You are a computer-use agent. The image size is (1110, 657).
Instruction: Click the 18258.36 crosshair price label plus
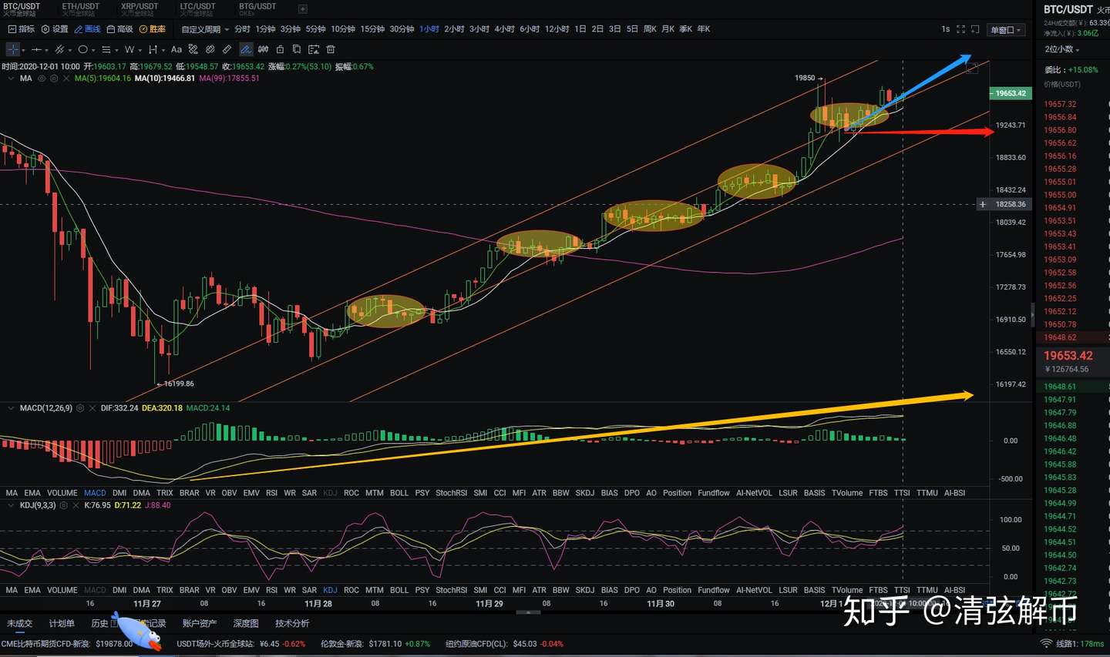click(x=982, y=204)
